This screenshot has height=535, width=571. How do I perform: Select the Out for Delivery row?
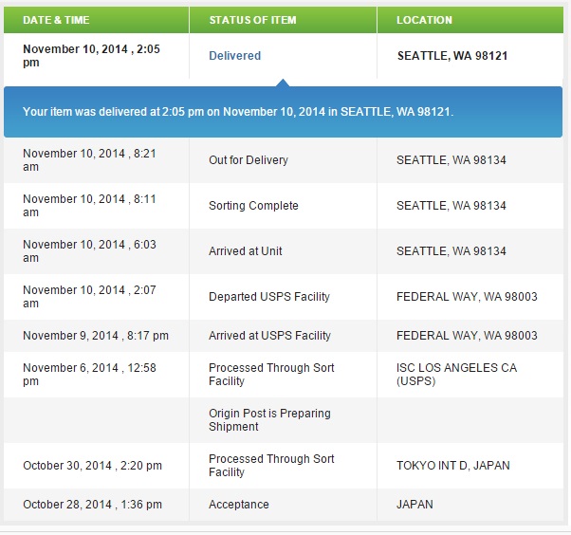coord(284,160)
